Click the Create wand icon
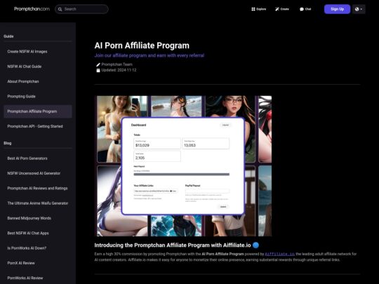This screenshot has width=379, height=284. point(277,9)
